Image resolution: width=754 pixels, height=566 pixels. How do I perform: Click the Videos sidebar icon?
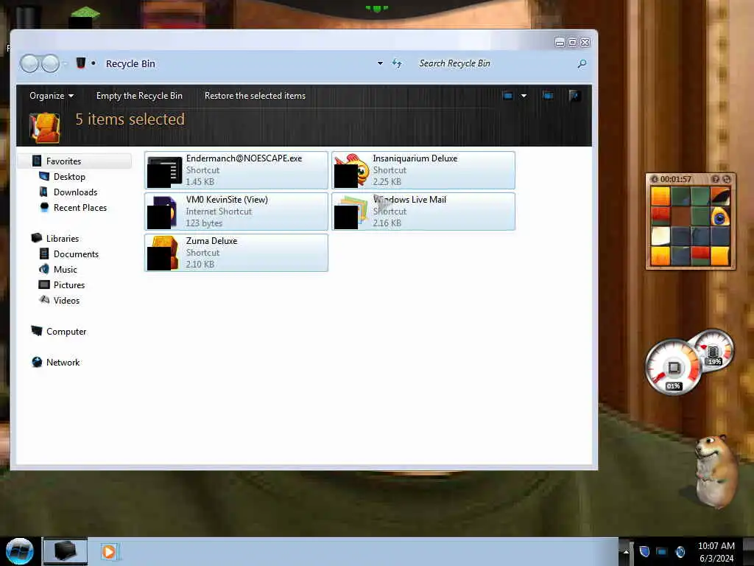pyautogui.click(x=44, y=300)
